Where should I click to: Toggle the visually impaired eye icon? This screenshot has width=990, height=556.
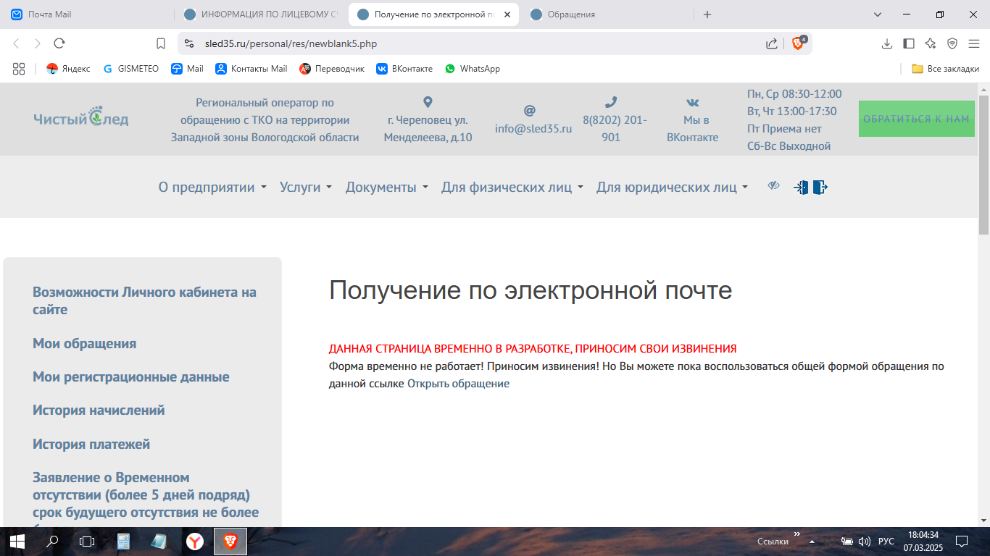[x=773, y=186]
